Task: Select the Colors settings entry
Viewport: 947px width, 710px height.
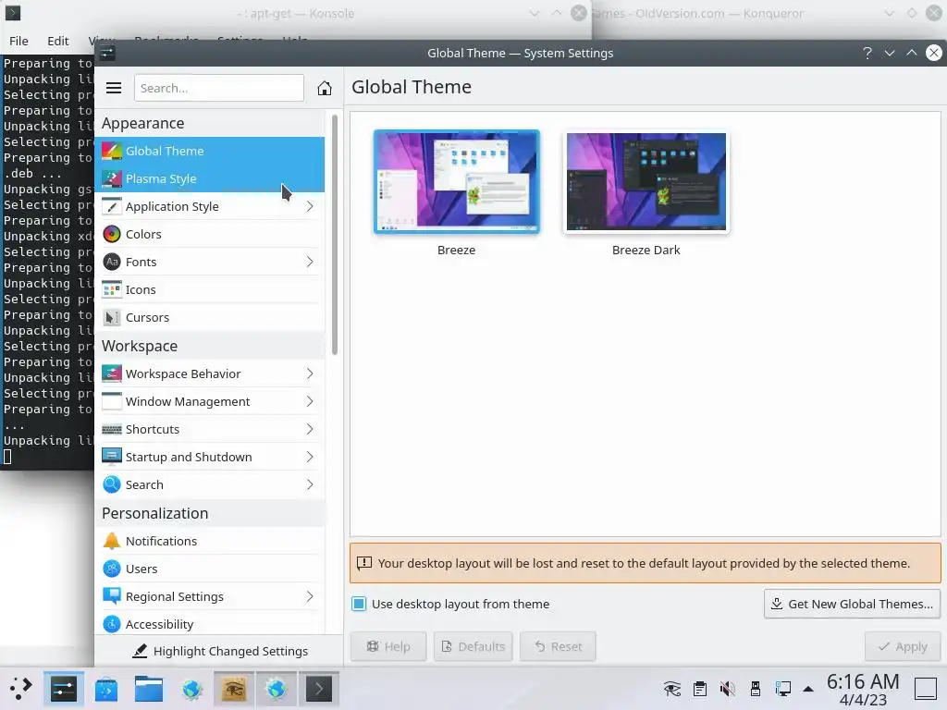Action: tap(210, 234)
